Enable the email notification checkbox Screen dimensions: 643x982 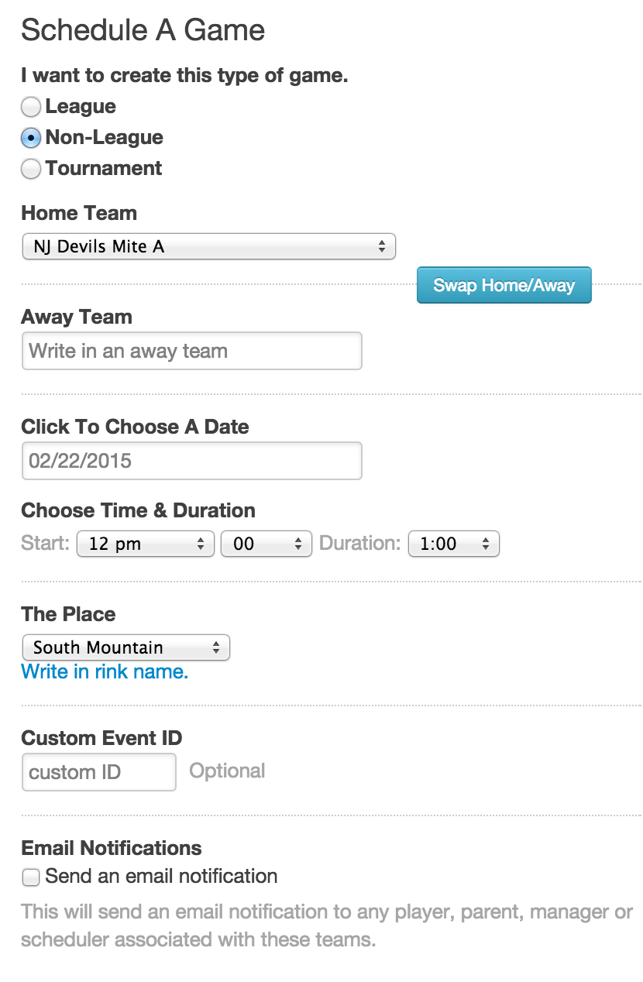pos(31,877)
